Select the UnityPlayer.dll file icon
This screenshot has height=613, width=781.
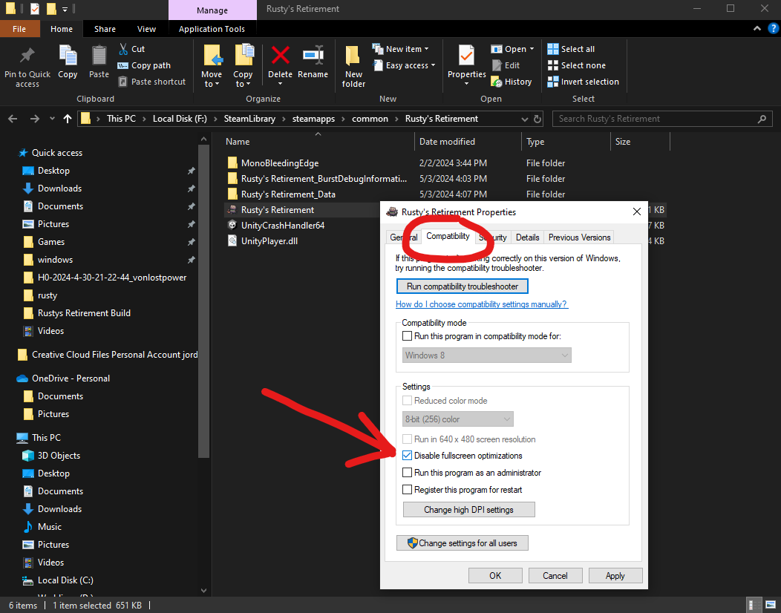[232, 241]
